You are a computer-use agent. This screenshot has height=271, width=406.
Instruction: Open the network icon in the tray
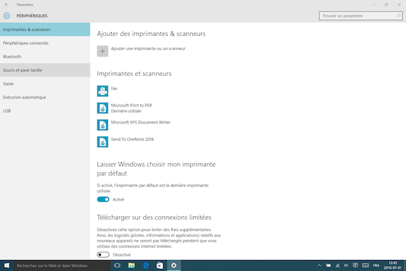338,266
